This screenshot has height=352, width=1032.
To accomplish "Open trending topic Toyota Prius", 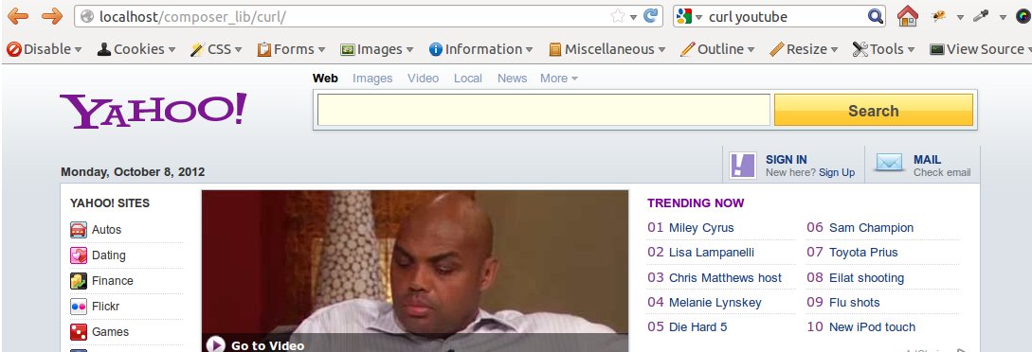I will point(863,253).
